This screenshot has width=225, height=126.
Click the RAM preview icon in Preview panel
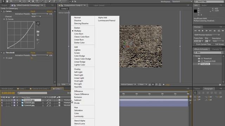click(223, 31)
